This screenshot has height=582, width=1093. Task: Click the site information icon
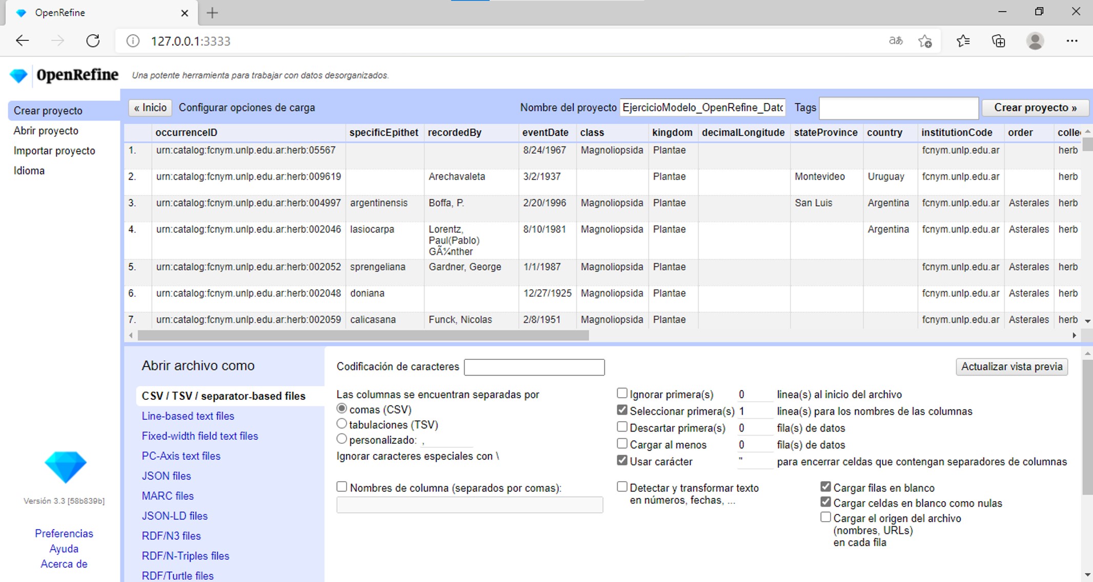click(133, 41)
